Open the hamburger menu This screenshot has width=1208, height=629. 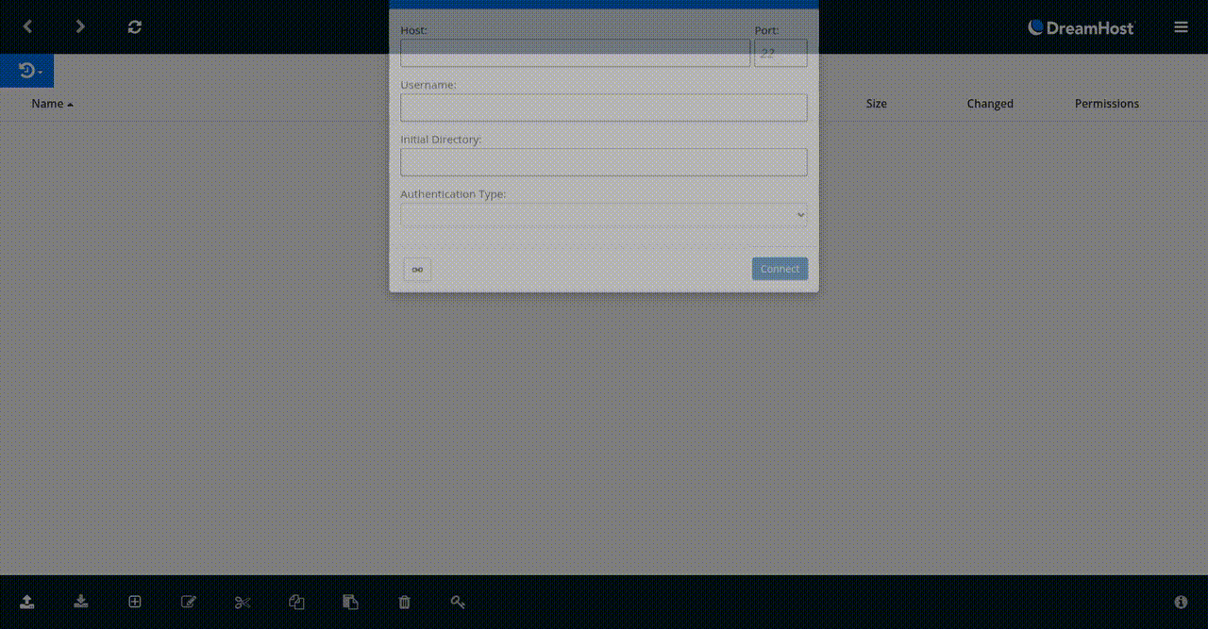1181,27
